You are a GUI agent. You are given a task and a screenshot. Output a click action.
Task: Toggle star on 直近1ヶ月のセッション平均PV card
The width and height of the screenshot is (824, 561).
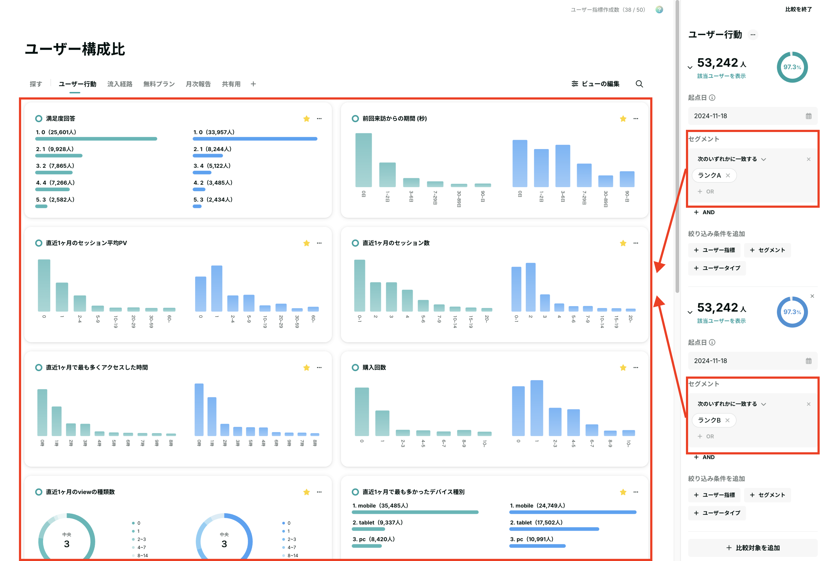point(307,243)
